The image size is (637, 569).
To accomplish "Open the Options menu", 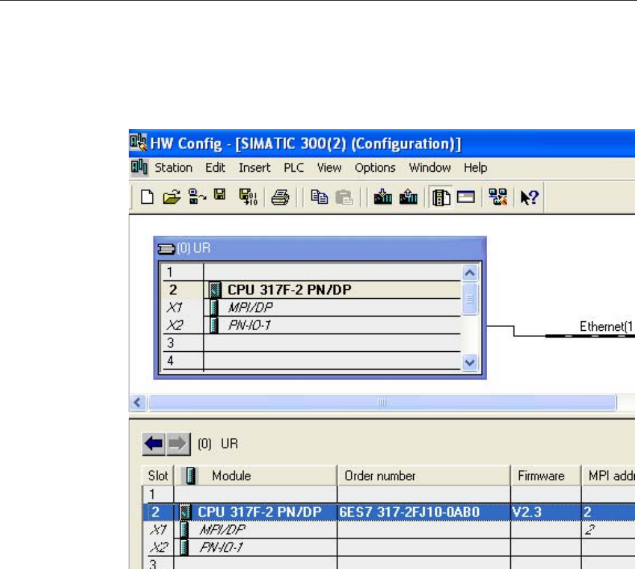I will (x=375, y=168).
